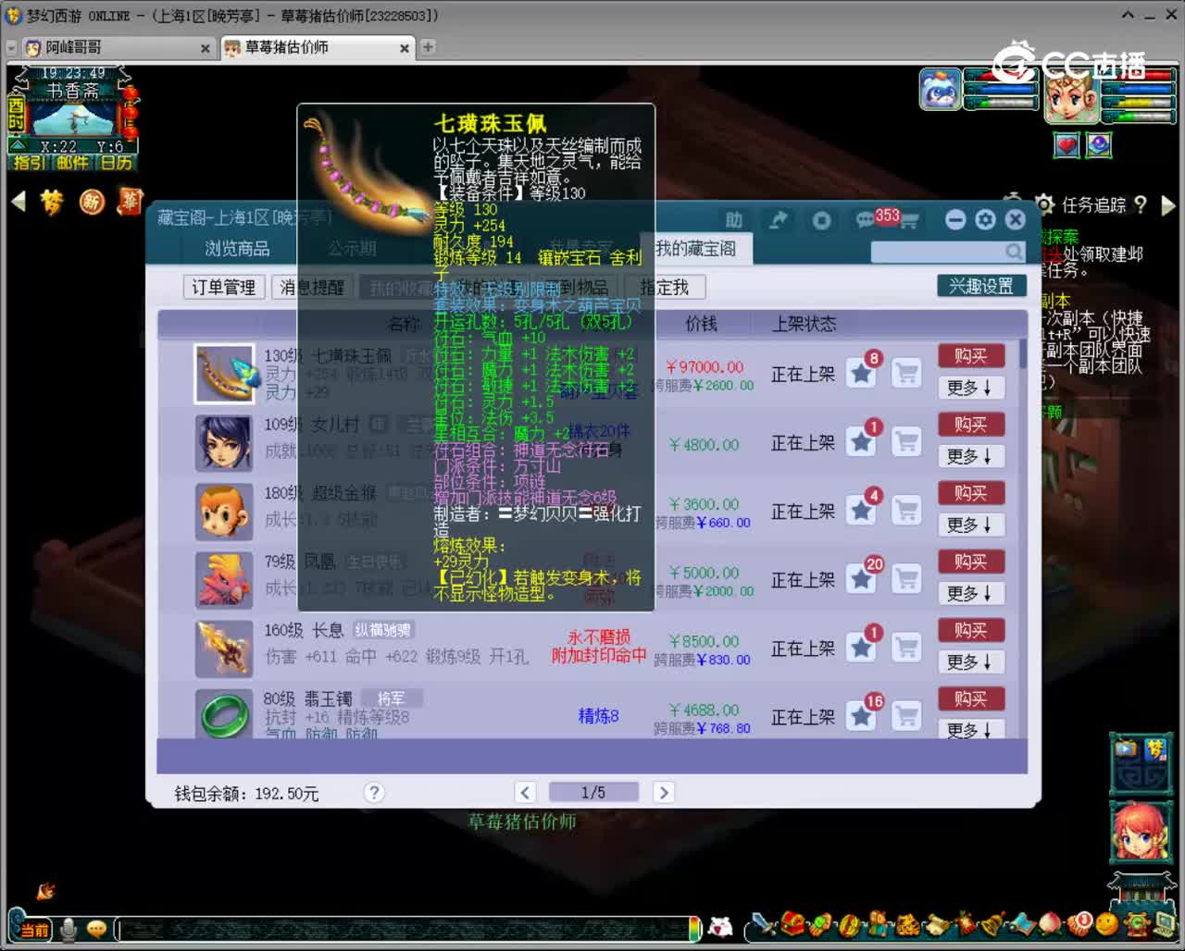Click the round 新 icon below minimap
1185x951 pixels.
pyautogui.click(x=91, y=202)
